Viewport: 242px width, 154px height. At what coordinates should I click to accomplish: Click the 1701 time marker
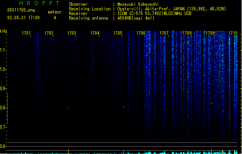tap(26, 33)
